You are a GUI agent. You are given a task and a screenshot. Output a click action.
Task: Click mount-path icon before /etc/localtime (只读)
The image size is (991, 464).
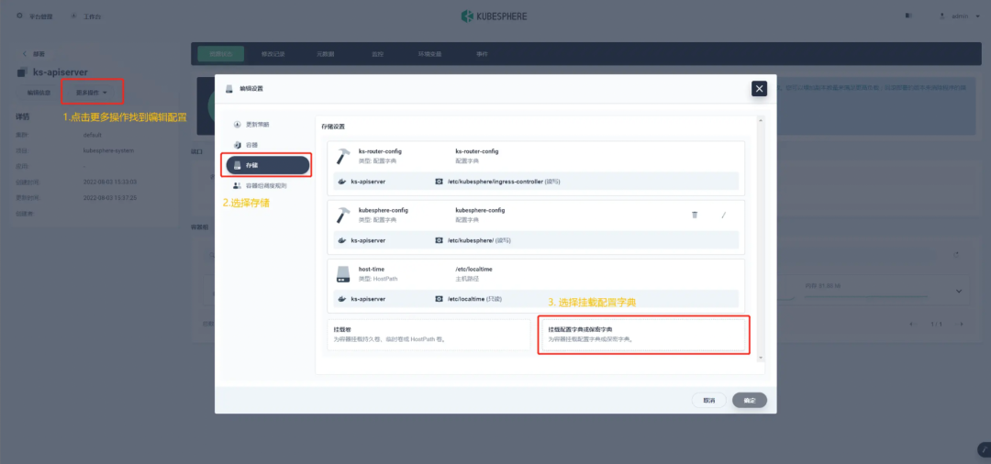coord(440,299)
